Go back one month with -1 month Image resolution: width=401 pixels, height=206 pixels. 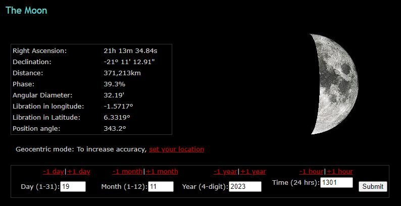point(128,172)
